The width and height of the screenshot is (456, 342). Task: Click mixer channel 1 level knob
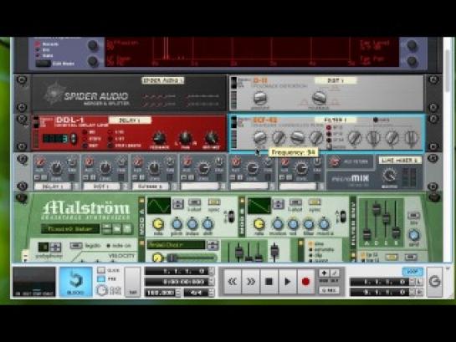(56, 168)
